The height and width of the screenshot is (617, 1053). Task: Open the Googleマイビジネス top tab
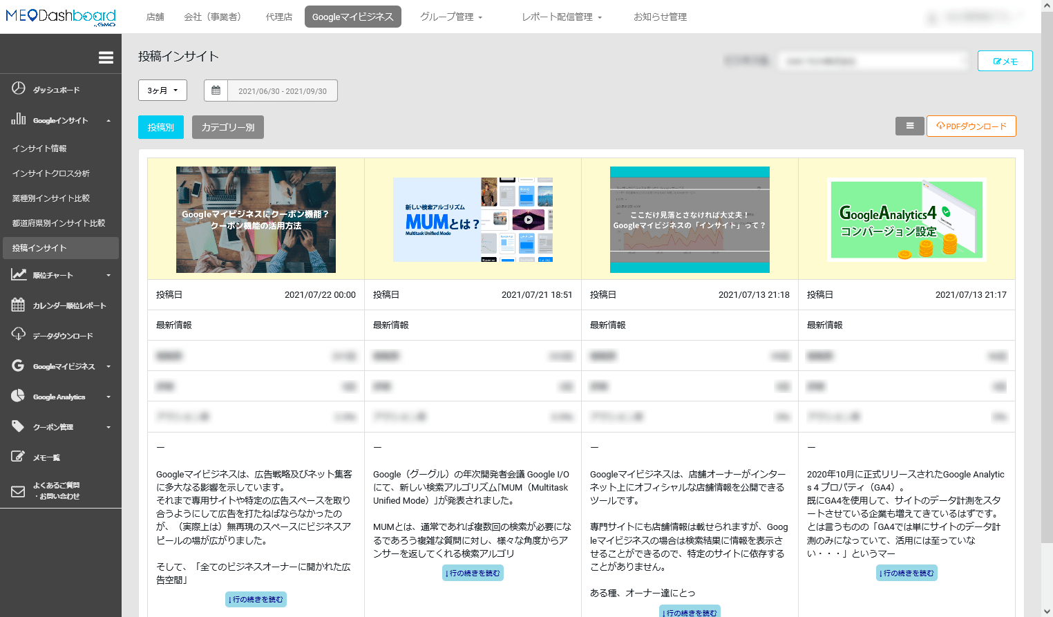[x=352, y=17]
